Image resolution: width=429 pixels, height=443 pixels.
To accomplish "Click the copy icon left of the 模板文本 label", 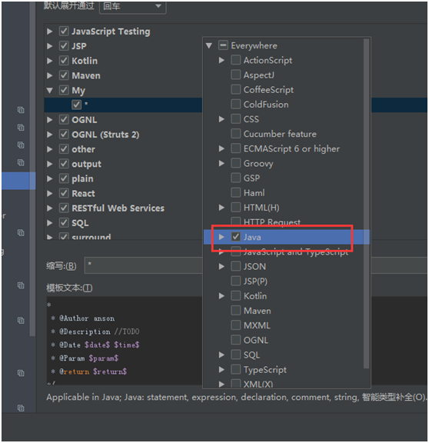I will point(21,285).
